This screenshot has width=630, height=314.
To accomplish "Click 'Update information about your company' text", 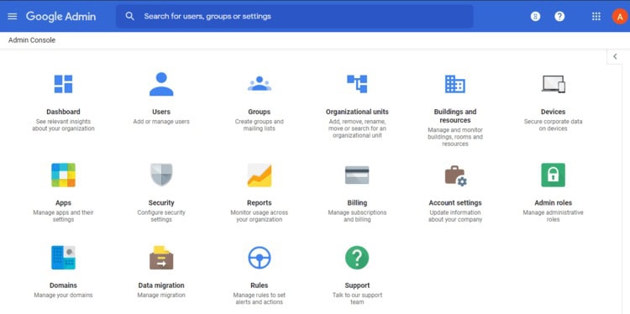I will click(x=454, y=216).
